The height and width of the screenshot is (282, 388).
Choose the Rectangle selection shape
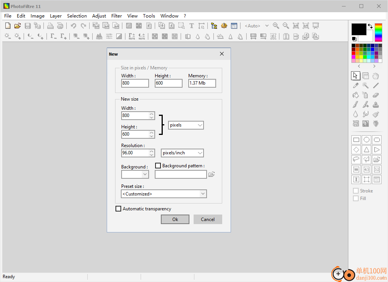[x=356, y=140]
